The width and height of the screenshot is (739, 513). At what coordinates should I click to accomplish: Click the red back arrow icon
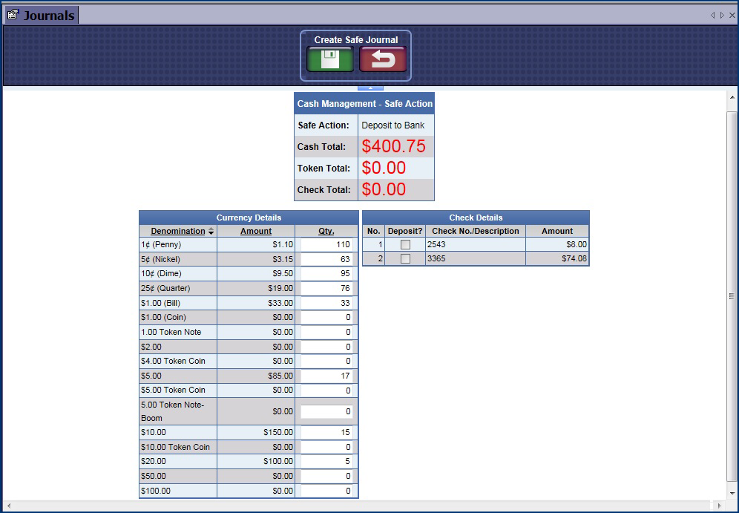(x=383, y=59)
